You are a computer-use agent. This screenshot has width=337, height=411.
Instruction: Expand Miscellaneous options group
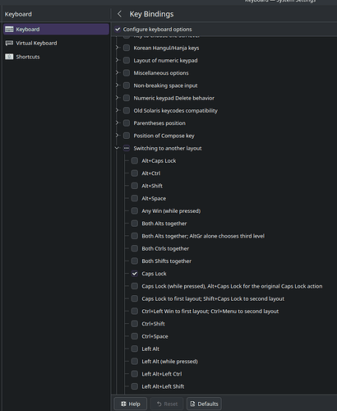[117, 73]
